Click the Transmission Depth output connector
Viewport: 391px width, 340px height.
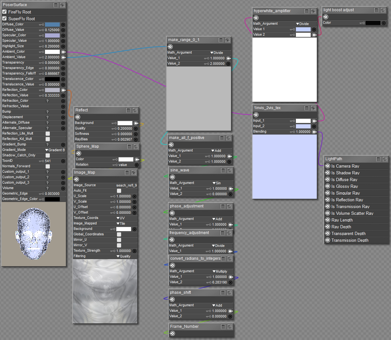coord(328,240)
